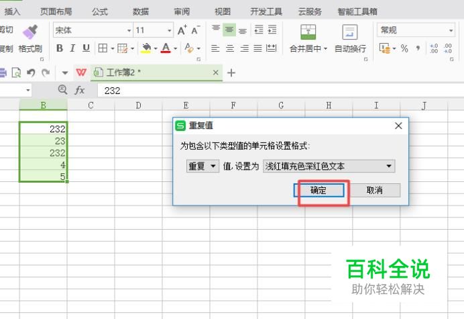Cancel the dialog with 取消 button

tap(375, 190)
